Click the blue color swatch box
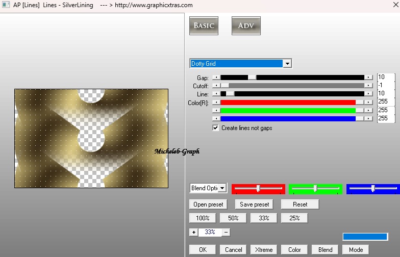 click(x=365, y=237)
